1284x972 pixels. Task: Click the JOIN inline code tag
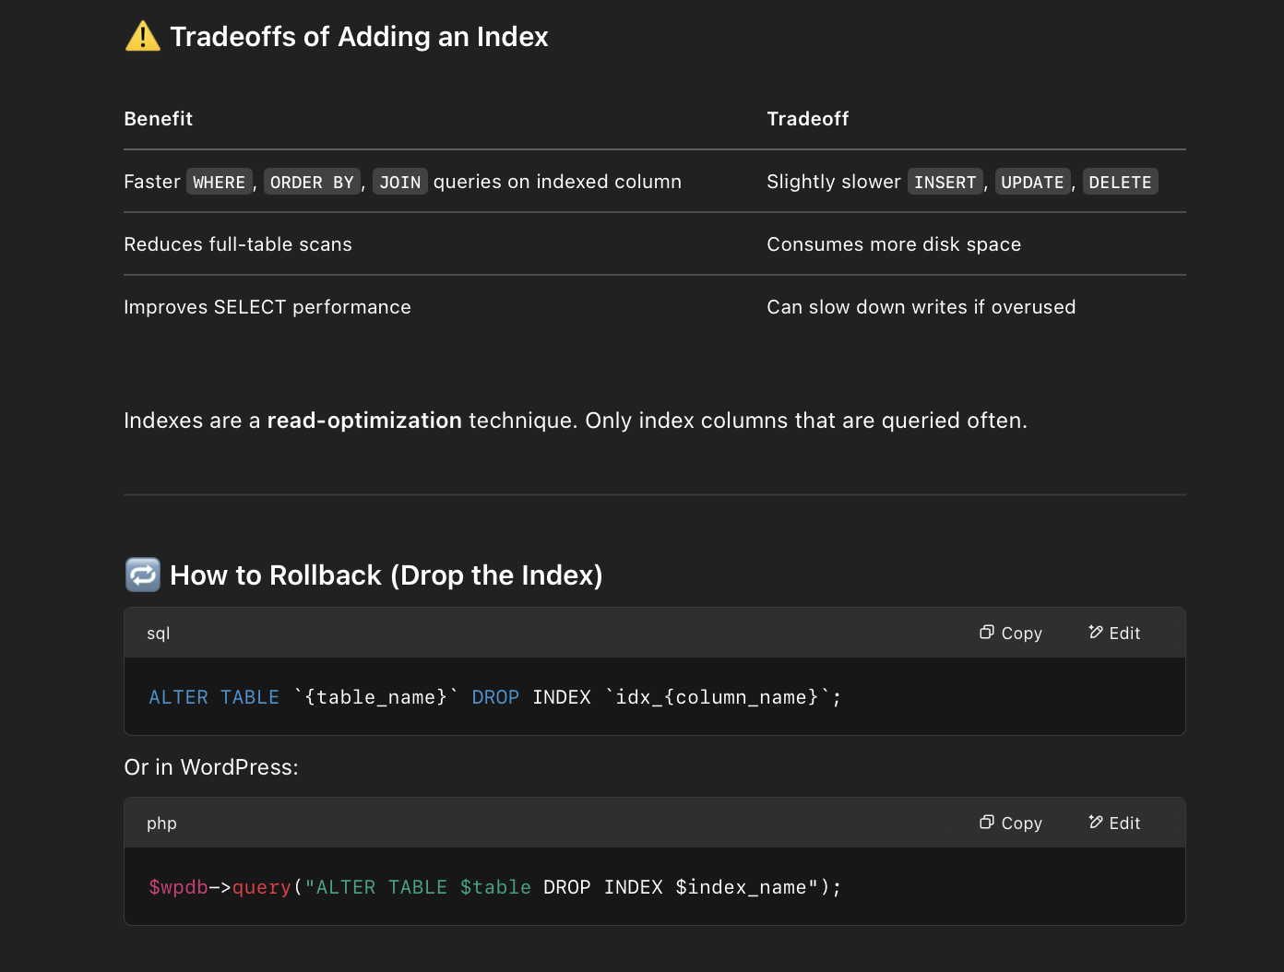click(x=400, y=182)
